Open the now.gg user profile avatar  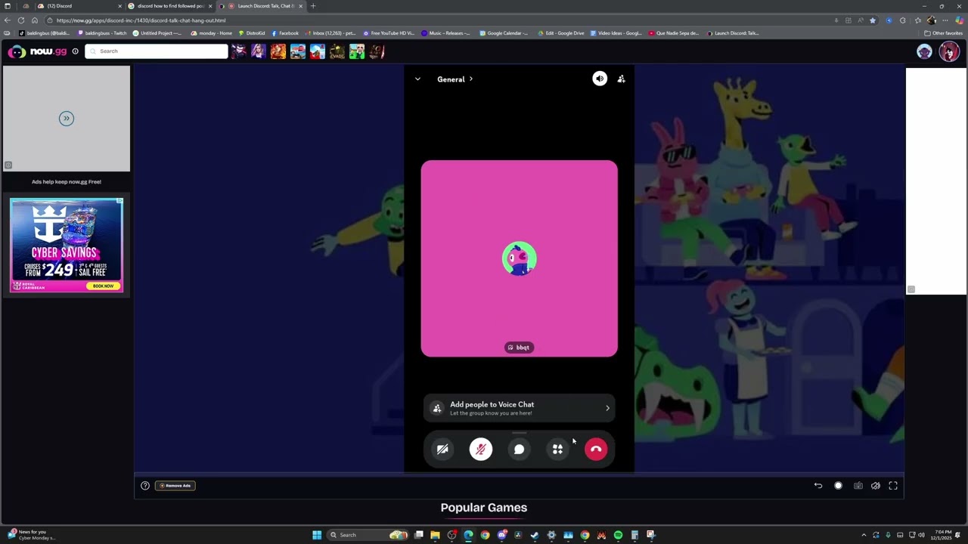point(949,51)
